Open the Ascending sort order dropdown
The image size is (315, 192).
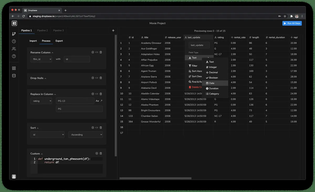(x=85, y=135)
